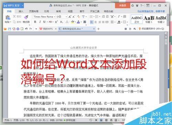Click the orange login button
Screen dimensions: 172x125
(x=122, y=5)
